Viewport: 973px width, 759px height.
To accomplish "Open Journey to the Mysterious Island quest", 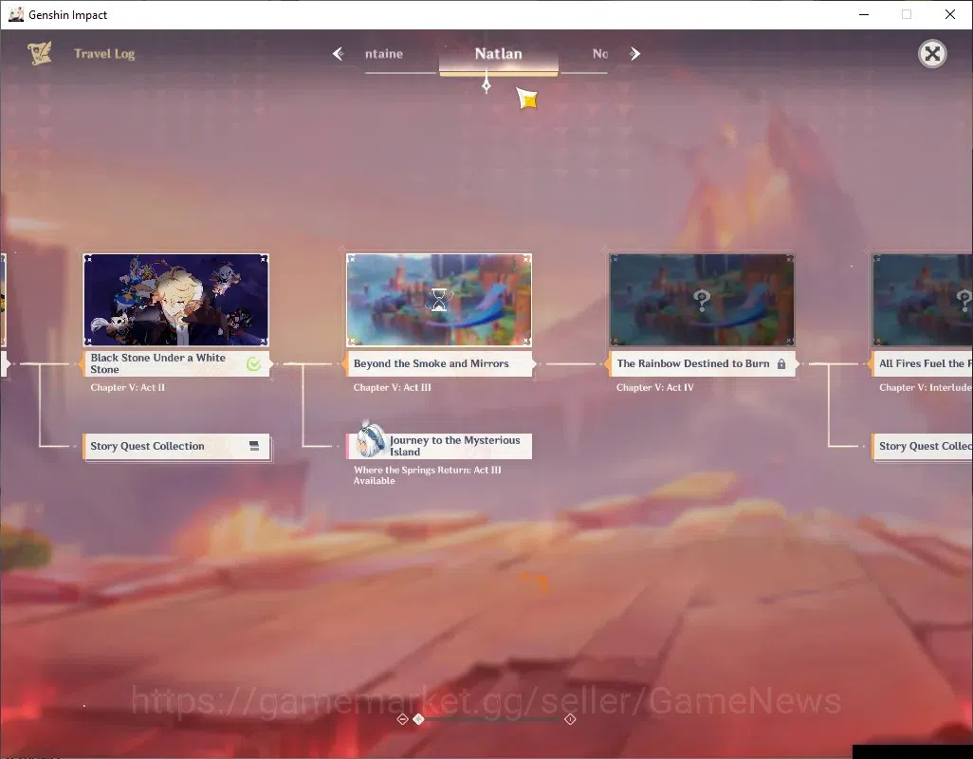I will point(439,446).
